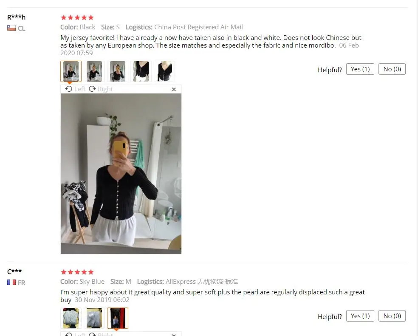Select the third thumbnail in C***'s review
Viewport: 418px width, 336px height.
tap(118, 318)
